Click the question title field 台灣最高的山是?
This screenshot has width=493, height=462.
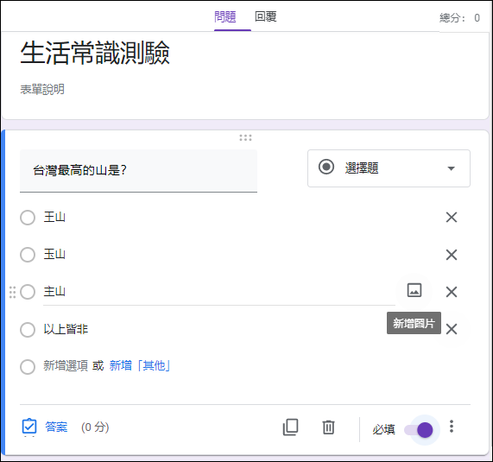[138, 170]
